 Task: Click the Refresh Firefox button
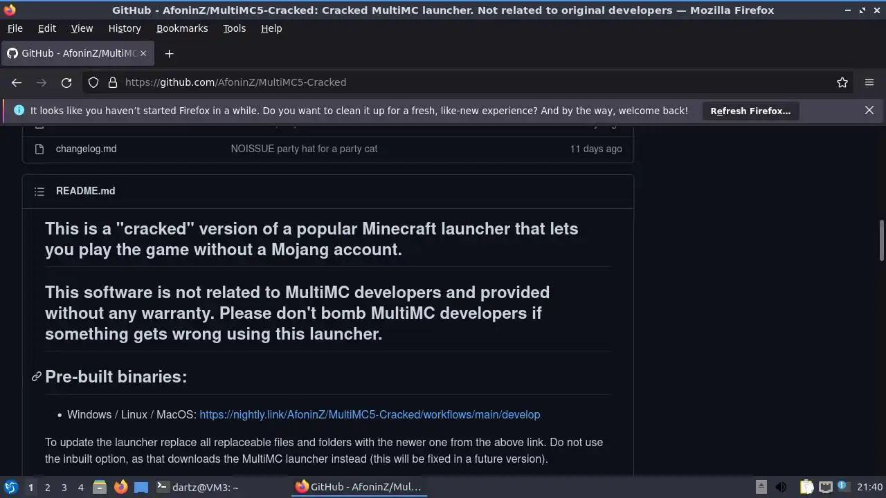pyautogui.click(x=750, y=111)
